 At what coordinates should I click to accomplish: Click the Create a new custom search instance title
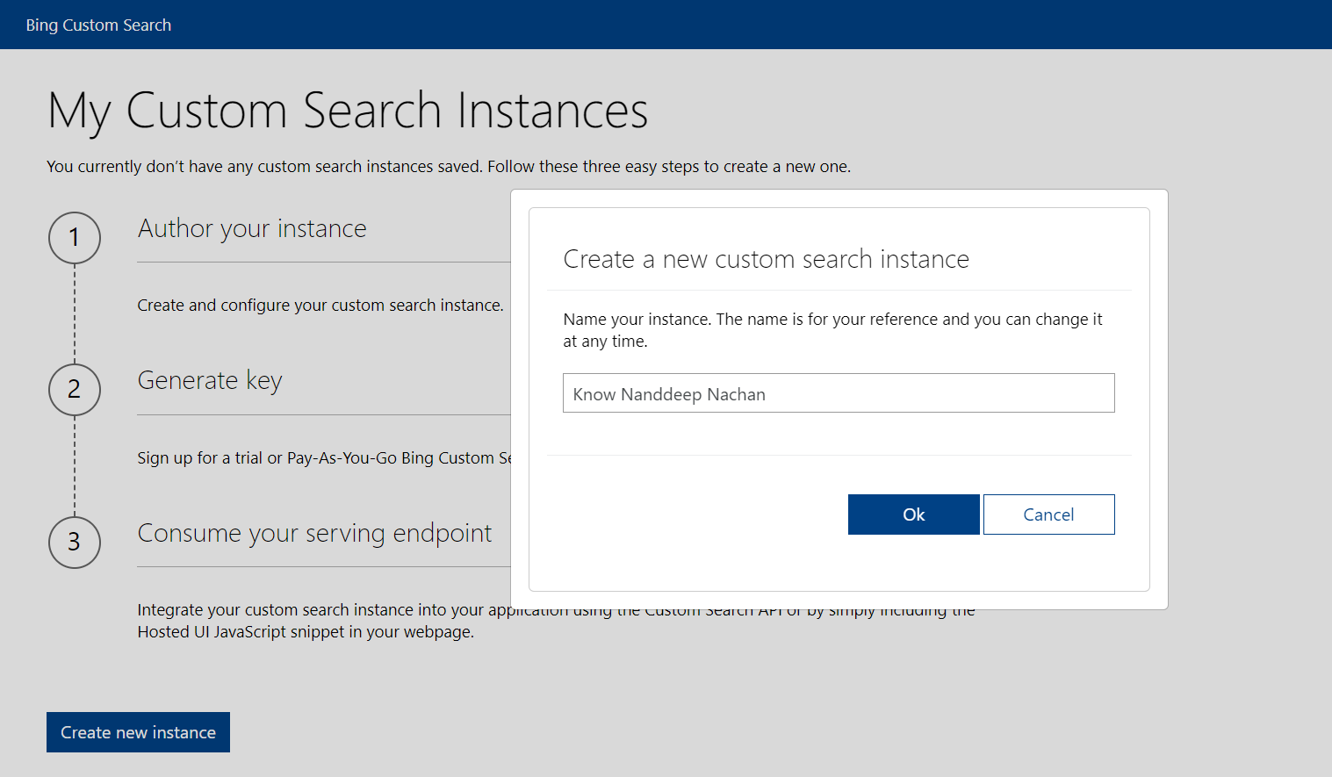click(766, 260)
